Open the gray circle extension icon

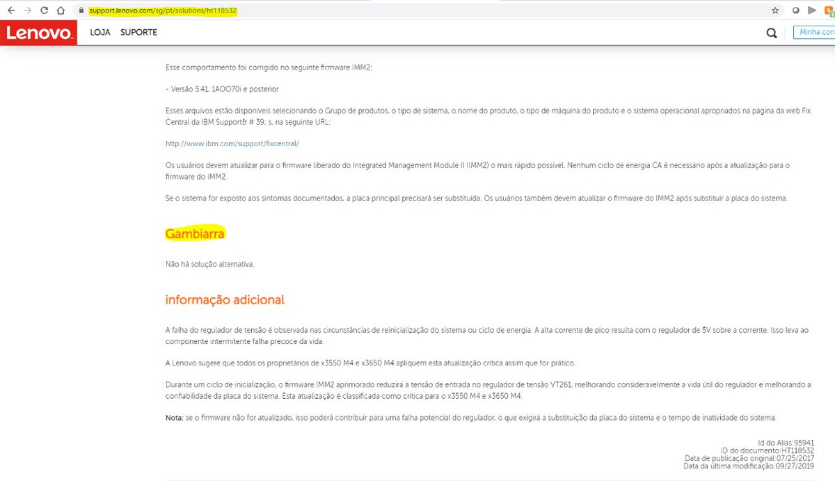(x=796, y=10)
